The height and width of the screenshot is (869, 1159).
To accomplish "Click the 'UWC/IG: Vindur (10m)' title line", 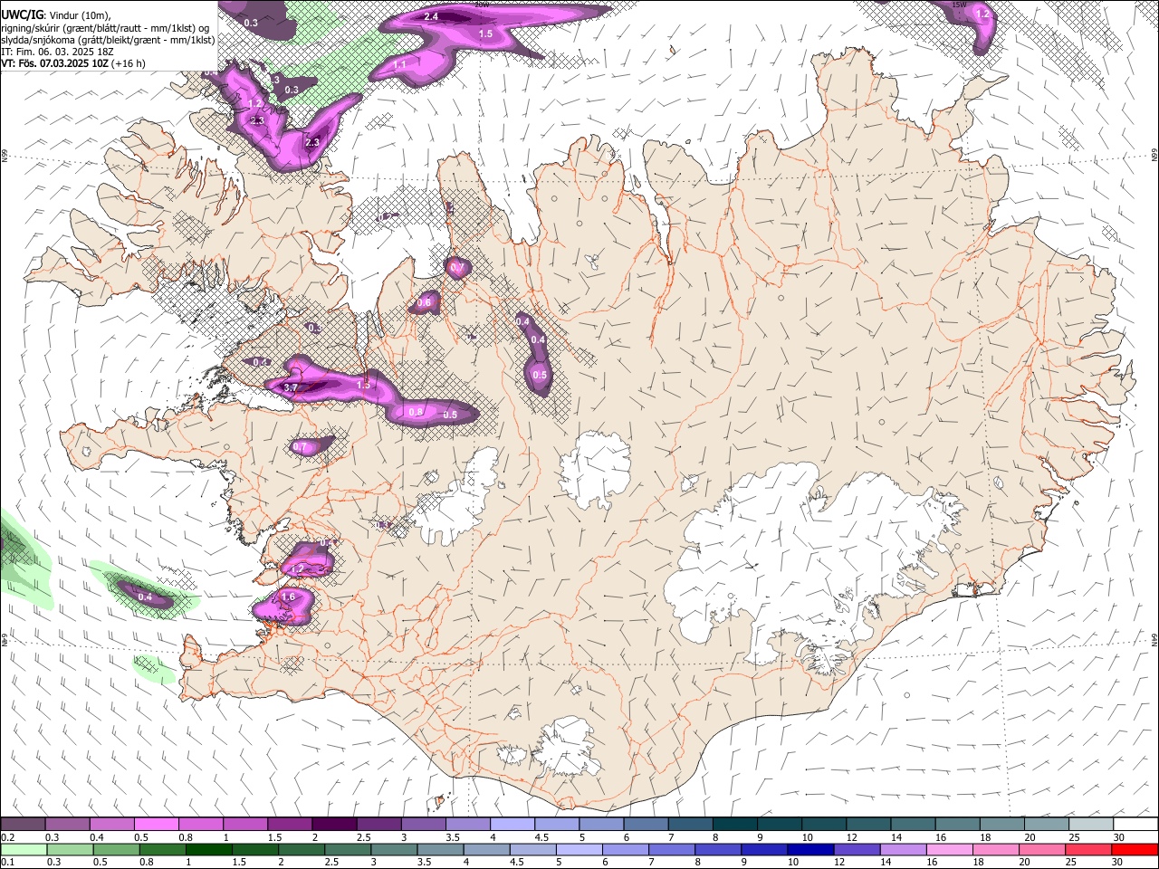I will point(56,15).
